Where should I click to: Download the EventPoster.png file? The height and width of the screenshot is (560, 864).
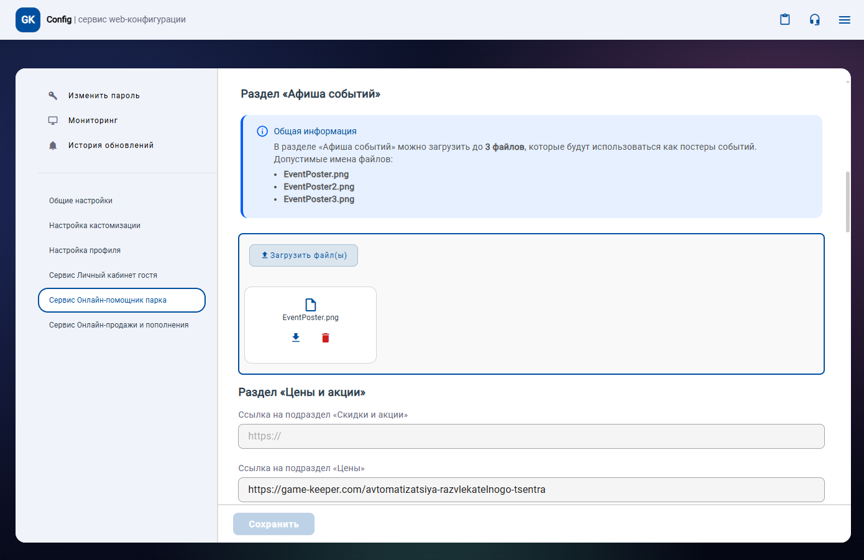click(296, 337)
